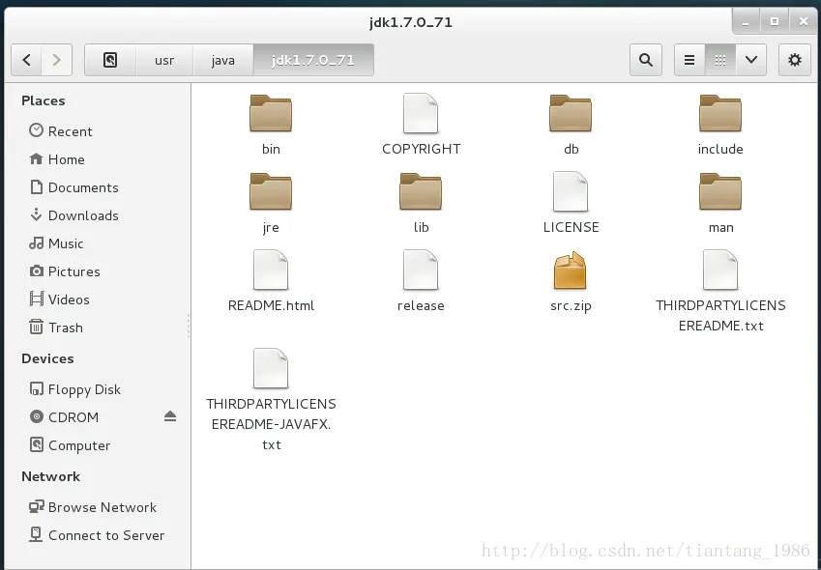
Task: Eject the CDROM
Action: pyautogui.click(x=169, y=416)
